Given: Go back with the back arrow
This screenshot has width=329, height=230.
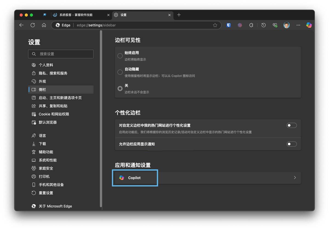Looking at the screenshot, I should [x=21, y=25].
